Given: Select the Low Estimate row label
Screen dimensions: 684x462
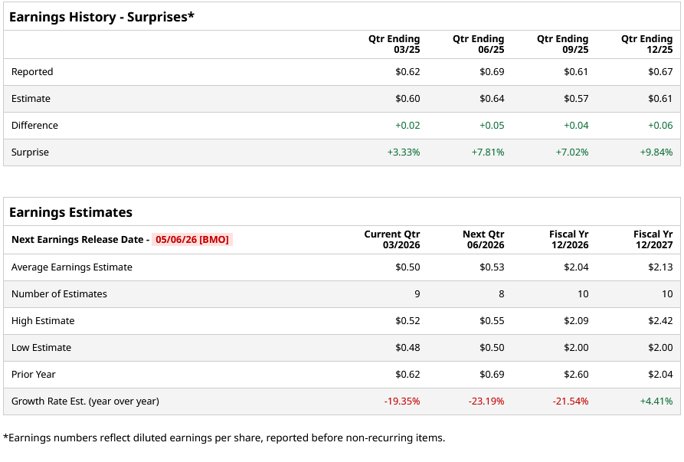Looking at the screenshot, I should (41, 348).
